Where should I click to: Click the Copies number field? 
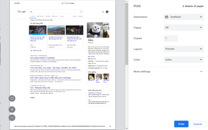point(171,38)
